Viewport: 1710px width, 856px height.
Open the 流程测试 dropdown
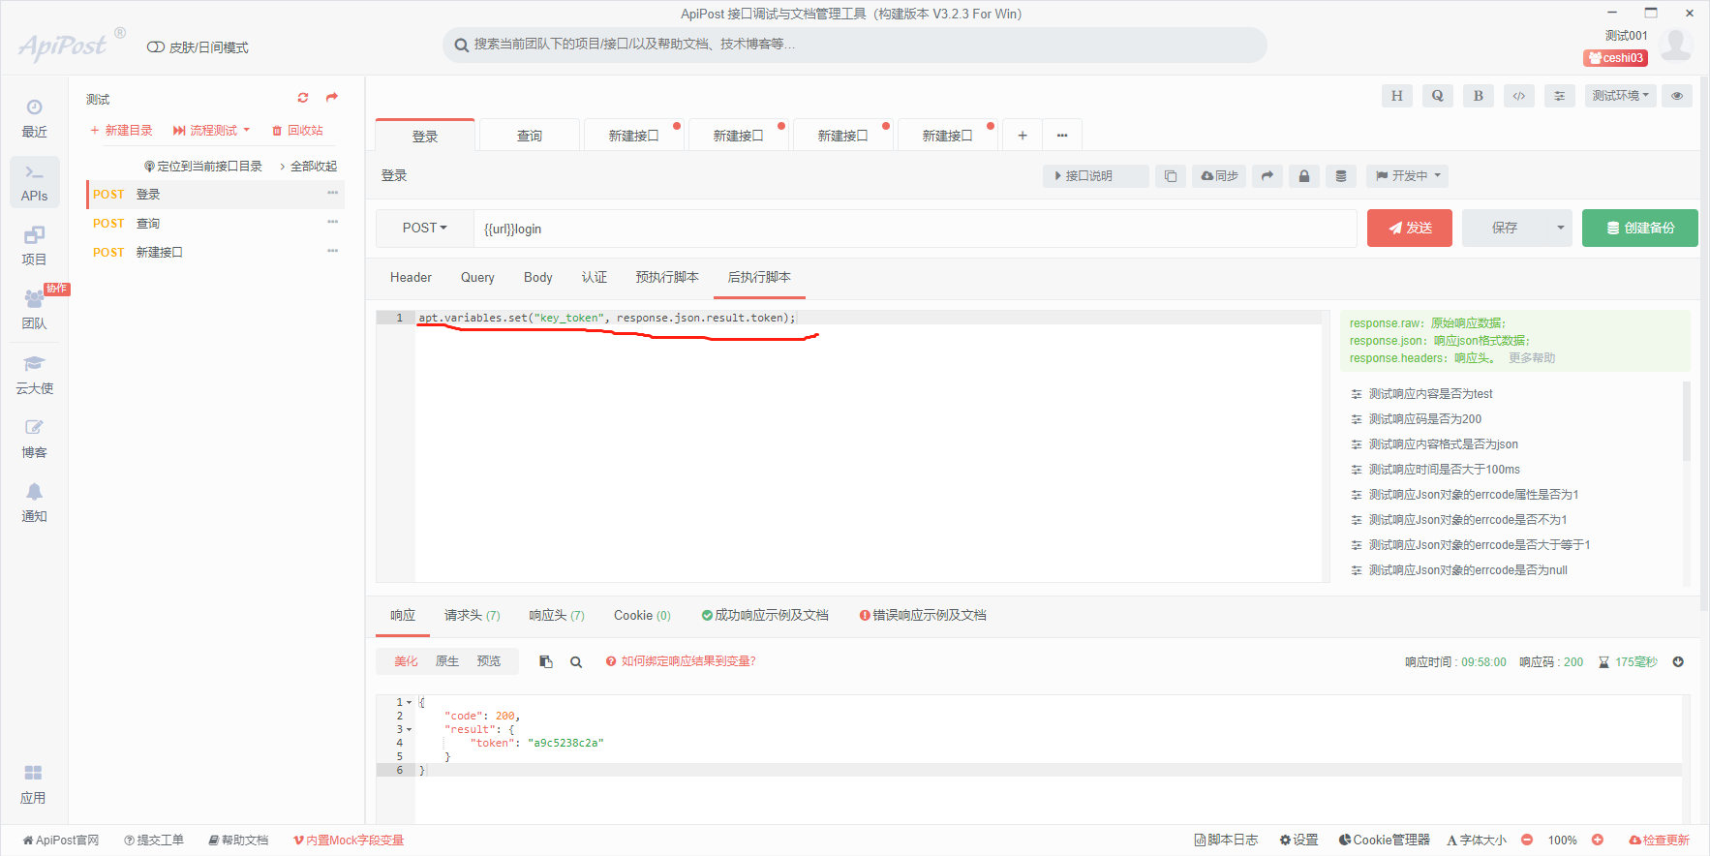[211, 131]
